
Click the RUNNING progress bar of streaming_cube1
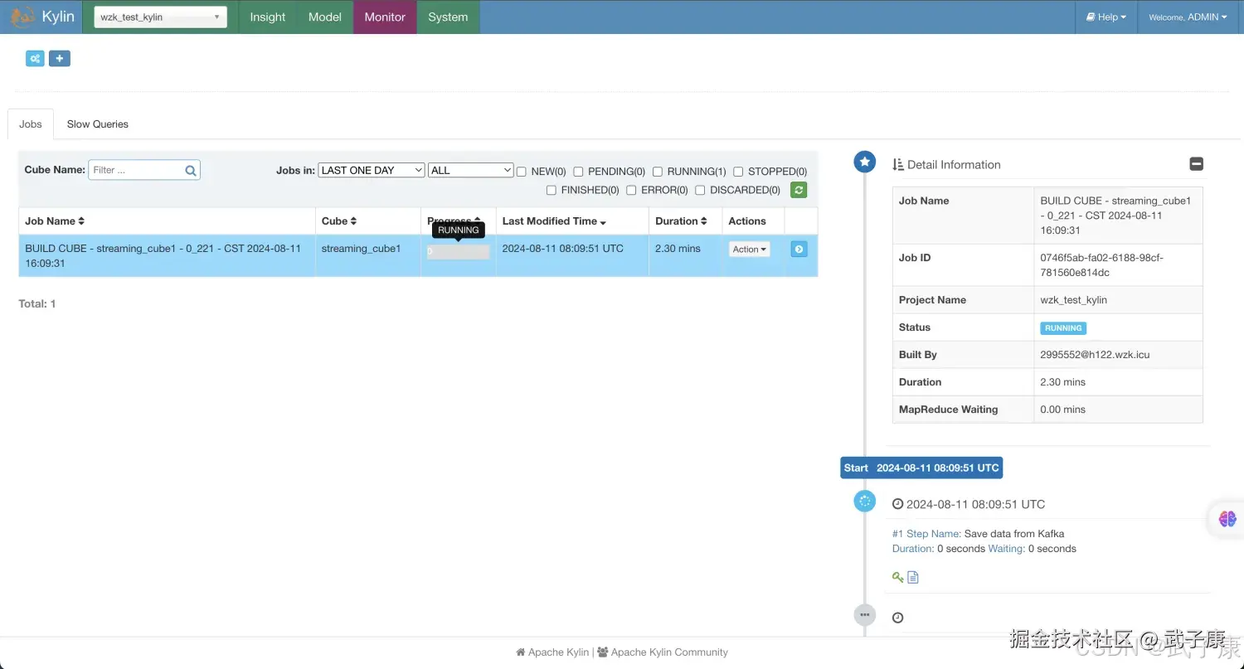tap(457, 253)
